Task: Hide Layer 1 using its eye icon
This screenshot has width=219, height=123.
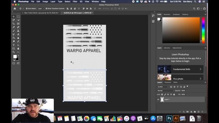Action: (158, 99)
